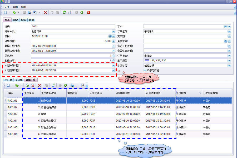Click the red X delete icon in top toolbar

pos(45,12)
